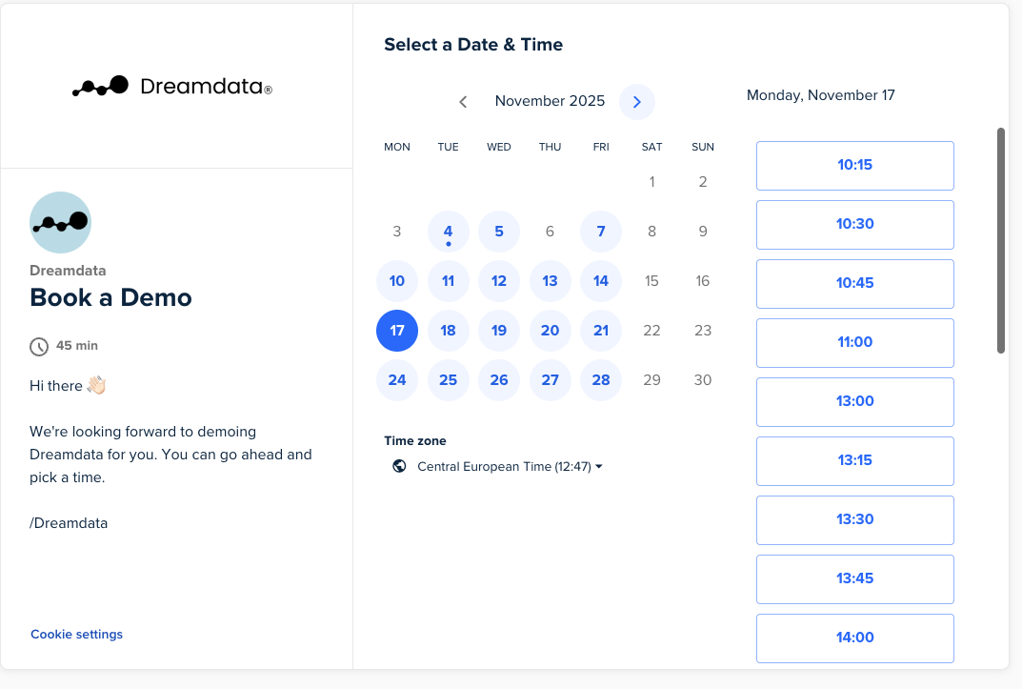Book the 14:00 time slot
Image resolution: width=1022 pixels, height=689 pixels.
(x=854, y=638)
